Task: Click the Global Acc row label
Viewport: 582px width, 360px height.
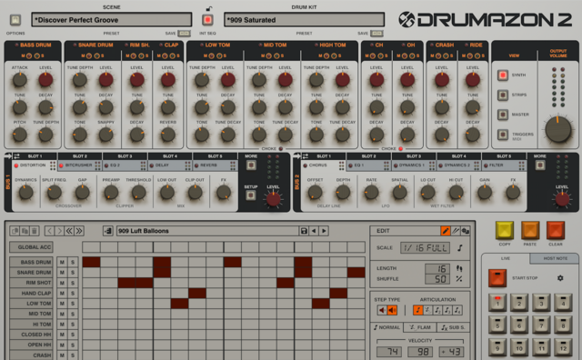Action: [x=31, y=247]
